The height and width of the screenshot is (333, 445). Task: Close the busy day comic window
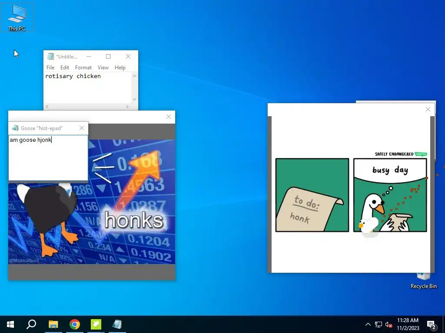pyautogui.click(x=428, y=109)
